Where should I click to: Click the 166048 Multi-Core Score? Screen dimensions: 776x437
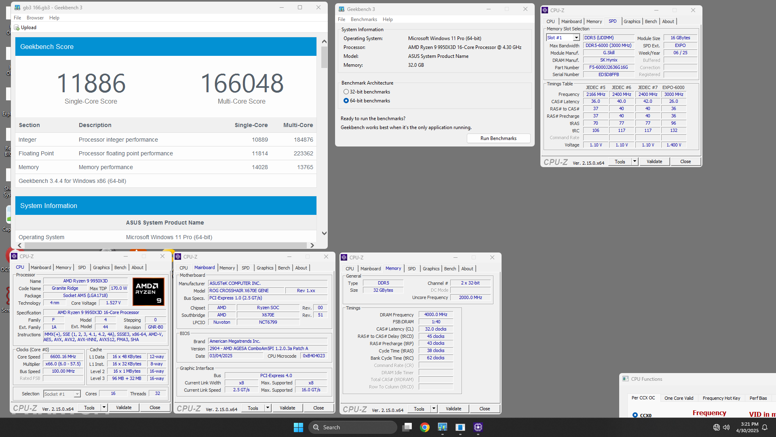242,83
